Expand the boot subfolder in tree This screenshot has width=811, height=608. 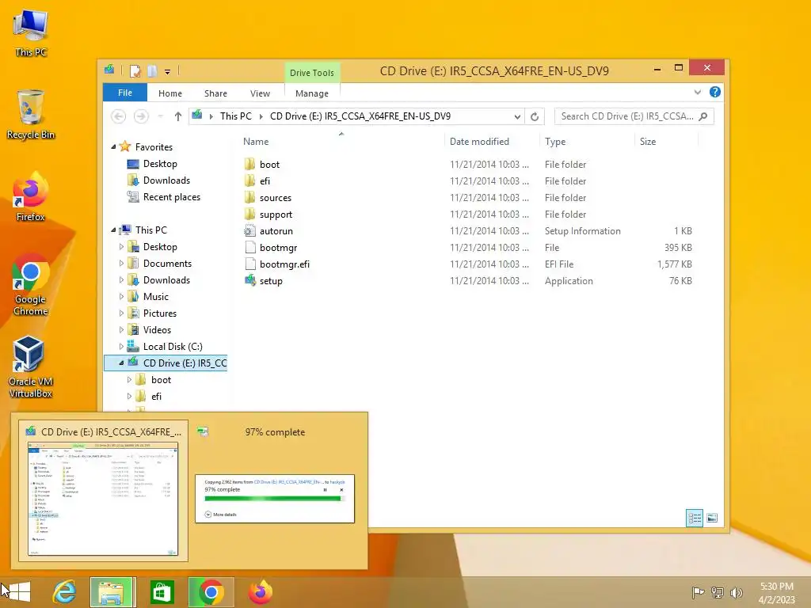pos(129,379)
